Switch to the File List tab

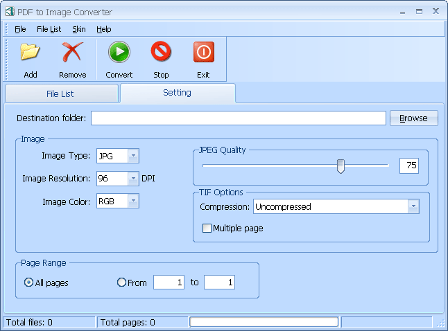[62, 93]
